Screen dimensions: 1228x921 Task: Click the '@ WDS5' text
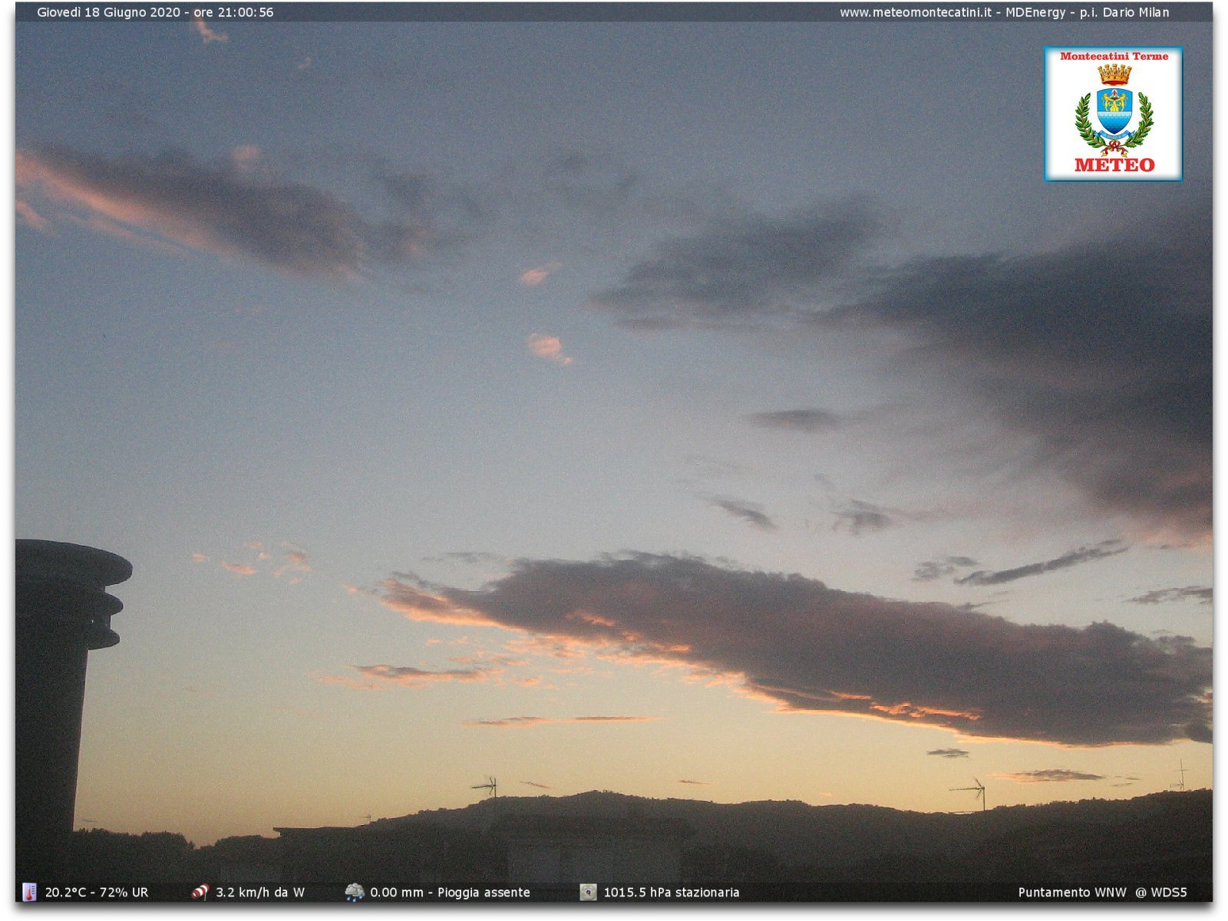click(x=1161, y=893)
